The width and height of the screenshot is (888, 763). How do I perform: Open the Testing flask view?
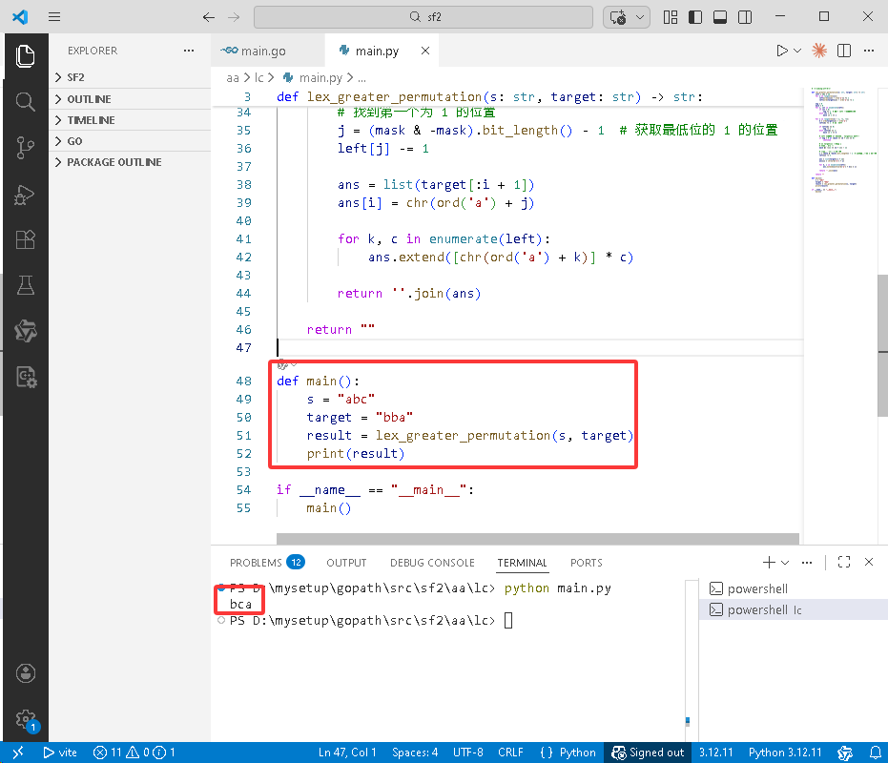click(25, 285)
